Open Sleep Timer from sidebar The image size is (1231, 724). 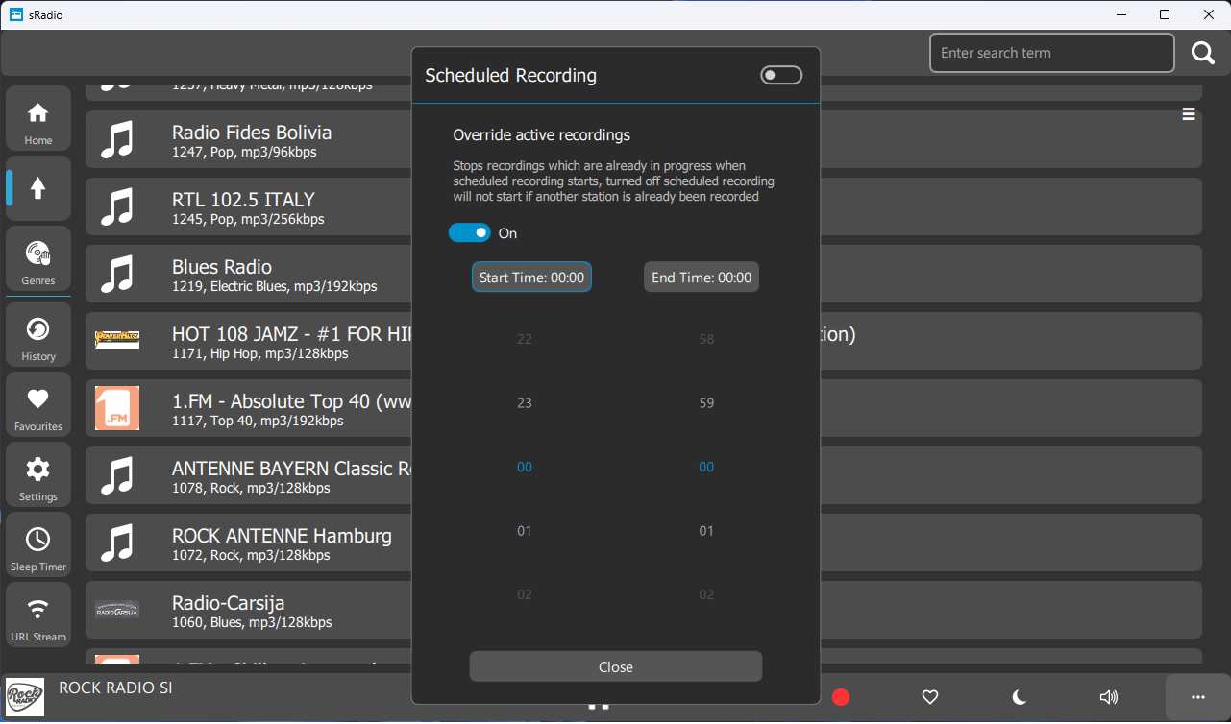click(x=38, y=546)
